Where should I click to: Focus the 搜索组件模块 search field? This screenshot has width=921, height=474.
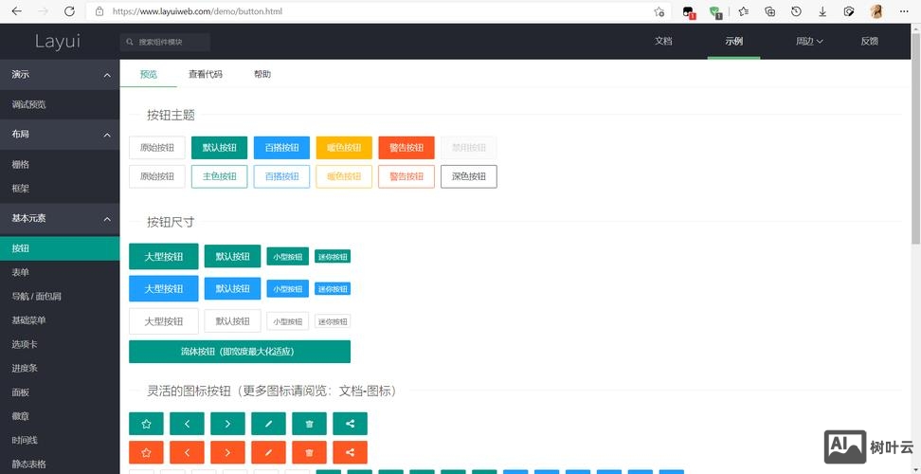(165, 43)
